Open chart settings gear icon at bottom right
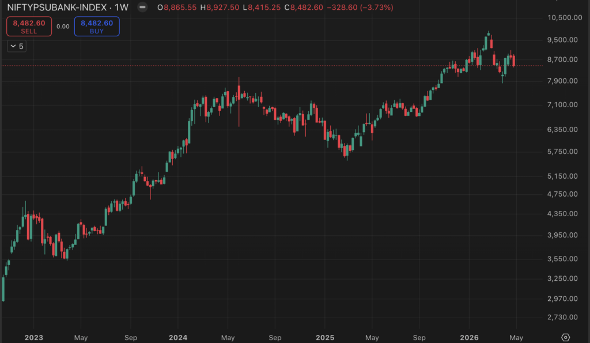 pyautogui.click(x=566, y=337)
